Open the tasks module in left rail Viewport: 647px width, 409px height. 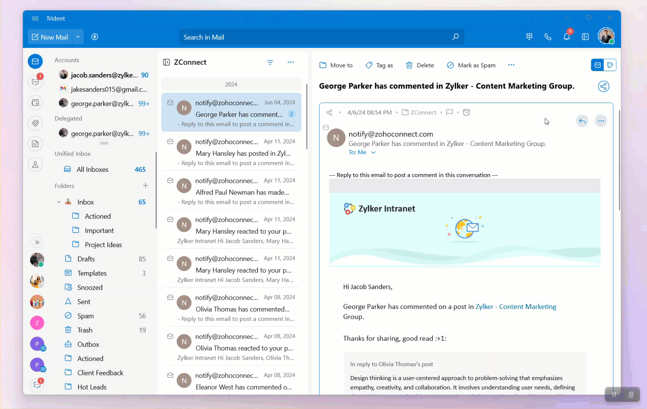click(35, 123)
